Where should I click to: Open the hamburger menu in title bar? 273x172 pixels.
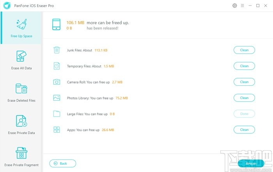click(242, 5)
